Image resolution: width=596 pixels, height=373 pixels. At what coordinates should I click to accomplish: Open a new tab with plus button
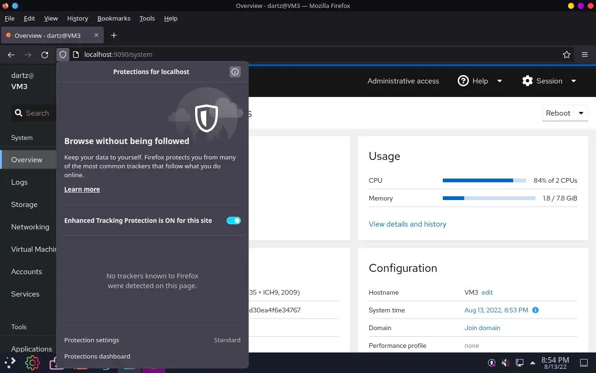[114, 35]
